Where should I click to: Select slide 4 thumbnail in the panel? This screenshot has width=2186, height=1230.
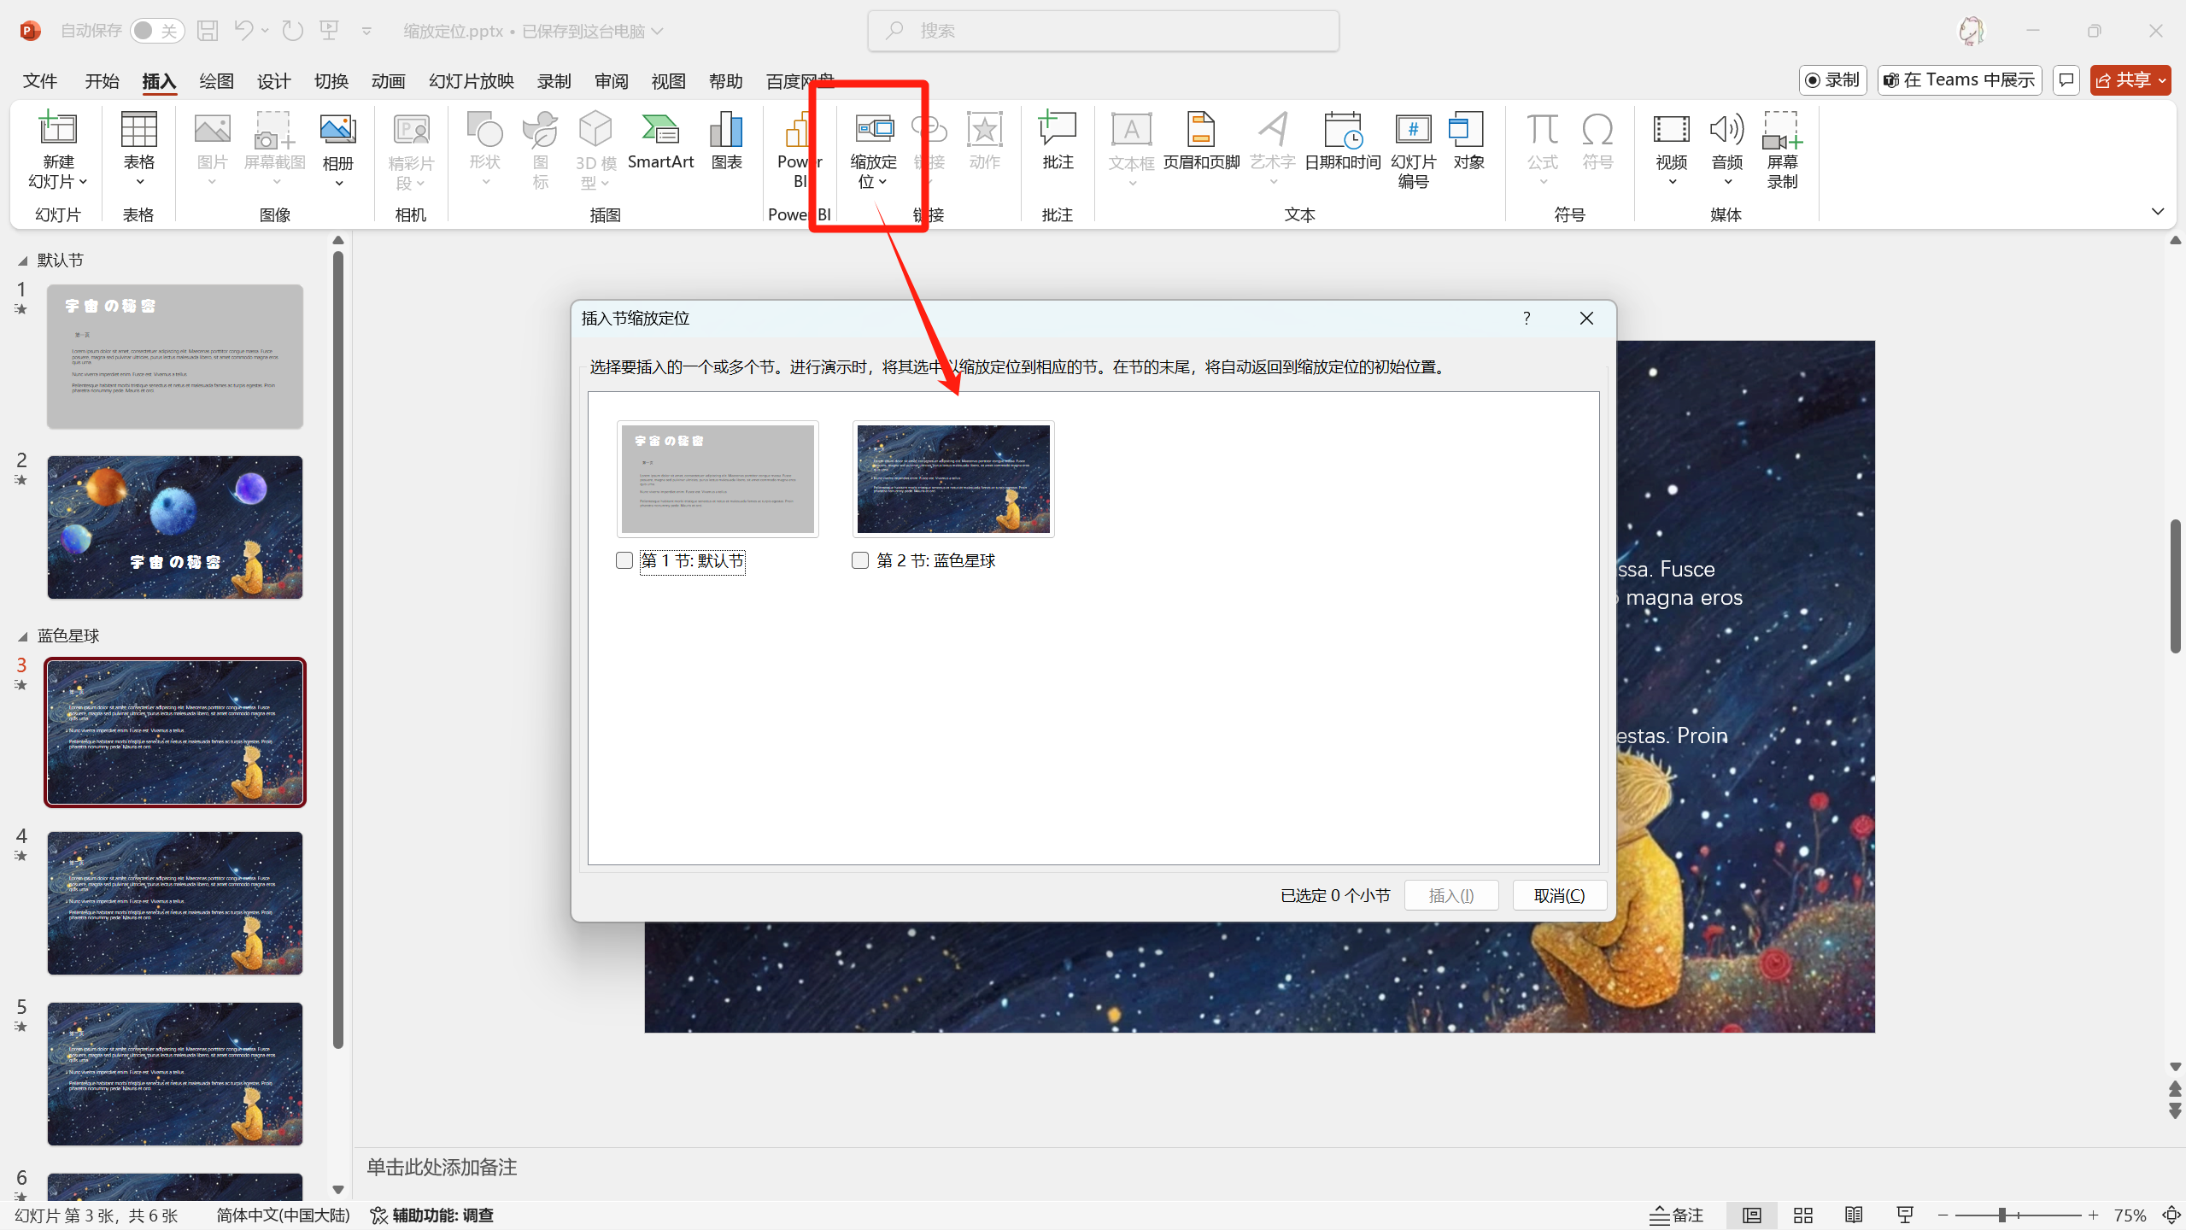pos(175,903)
